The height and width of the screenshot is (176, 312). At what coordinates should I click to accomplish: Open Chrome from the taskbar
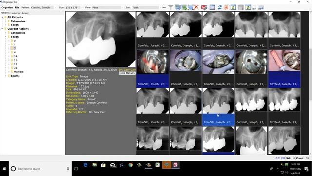click(130, 165)
